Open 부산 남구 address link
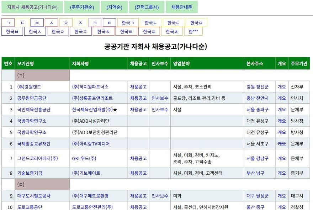The image size is (313, 210). tap(255, 173)
